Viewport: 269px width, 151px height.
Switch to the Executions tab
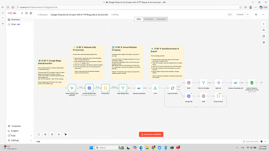click(x=149, y=19)
